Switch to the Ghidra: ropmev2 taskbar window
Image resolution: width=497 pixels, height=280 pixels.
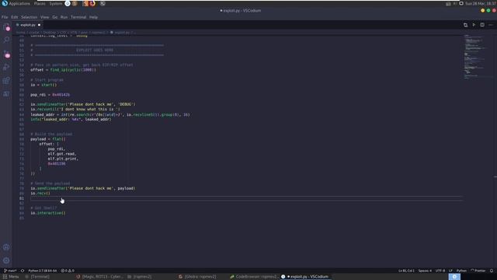[197, 277]
